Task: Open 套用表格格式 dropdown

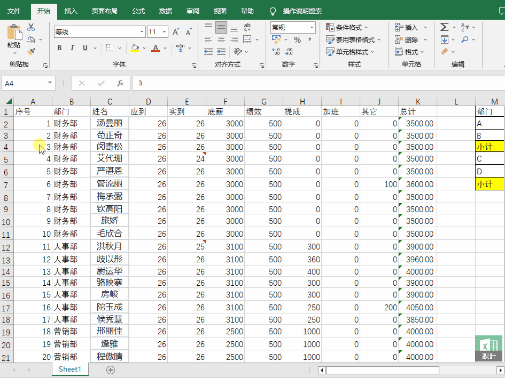Action: [x=353, y=39]
